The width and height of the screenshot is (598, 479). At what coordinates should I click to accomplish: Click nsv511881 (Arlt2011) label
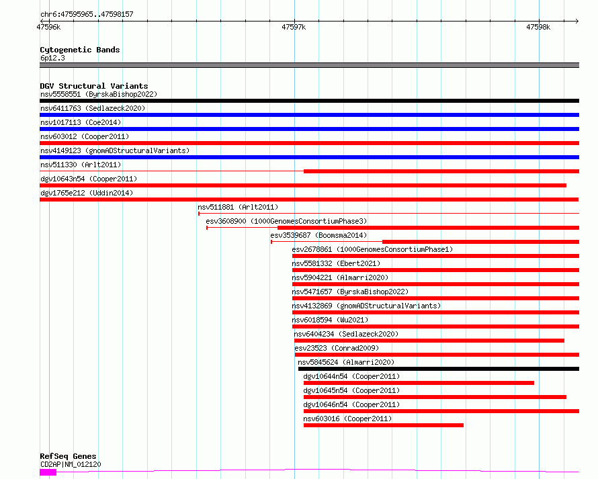tap(238, 207)
